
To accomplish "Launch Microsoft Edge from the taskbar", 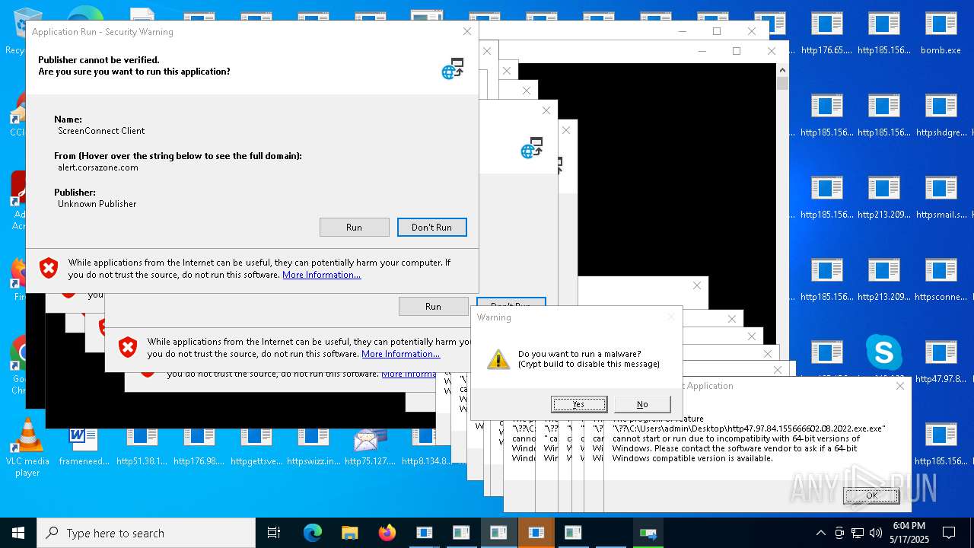I will [x=313, y=533].
